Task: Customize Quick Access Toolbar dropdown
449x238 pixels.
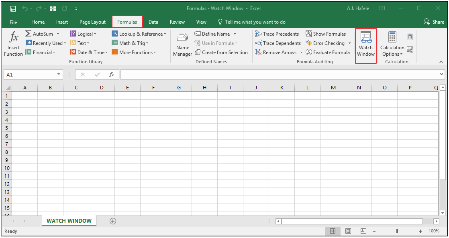Action: [x=76, y=9]
